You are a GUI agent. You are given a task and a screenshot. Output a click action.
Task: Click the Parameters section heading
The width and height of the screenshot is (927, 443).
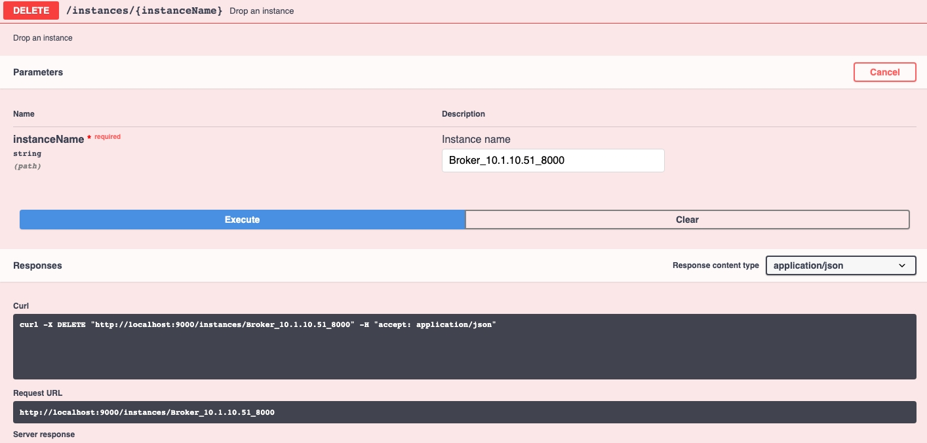[x=38, y=72]
